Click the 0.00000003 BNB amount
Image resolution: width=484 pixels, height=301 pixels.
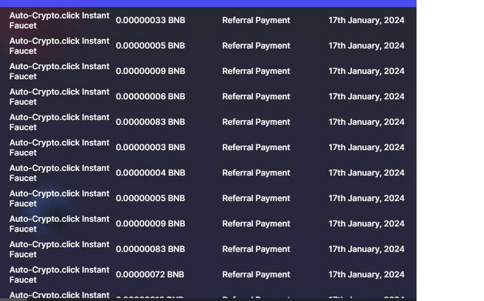coord(150,147)
